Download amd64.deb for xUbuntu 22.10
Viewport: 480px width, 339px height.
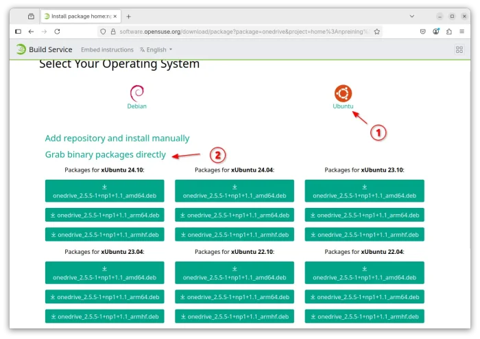pyautogui.click(x=235, y=272)
